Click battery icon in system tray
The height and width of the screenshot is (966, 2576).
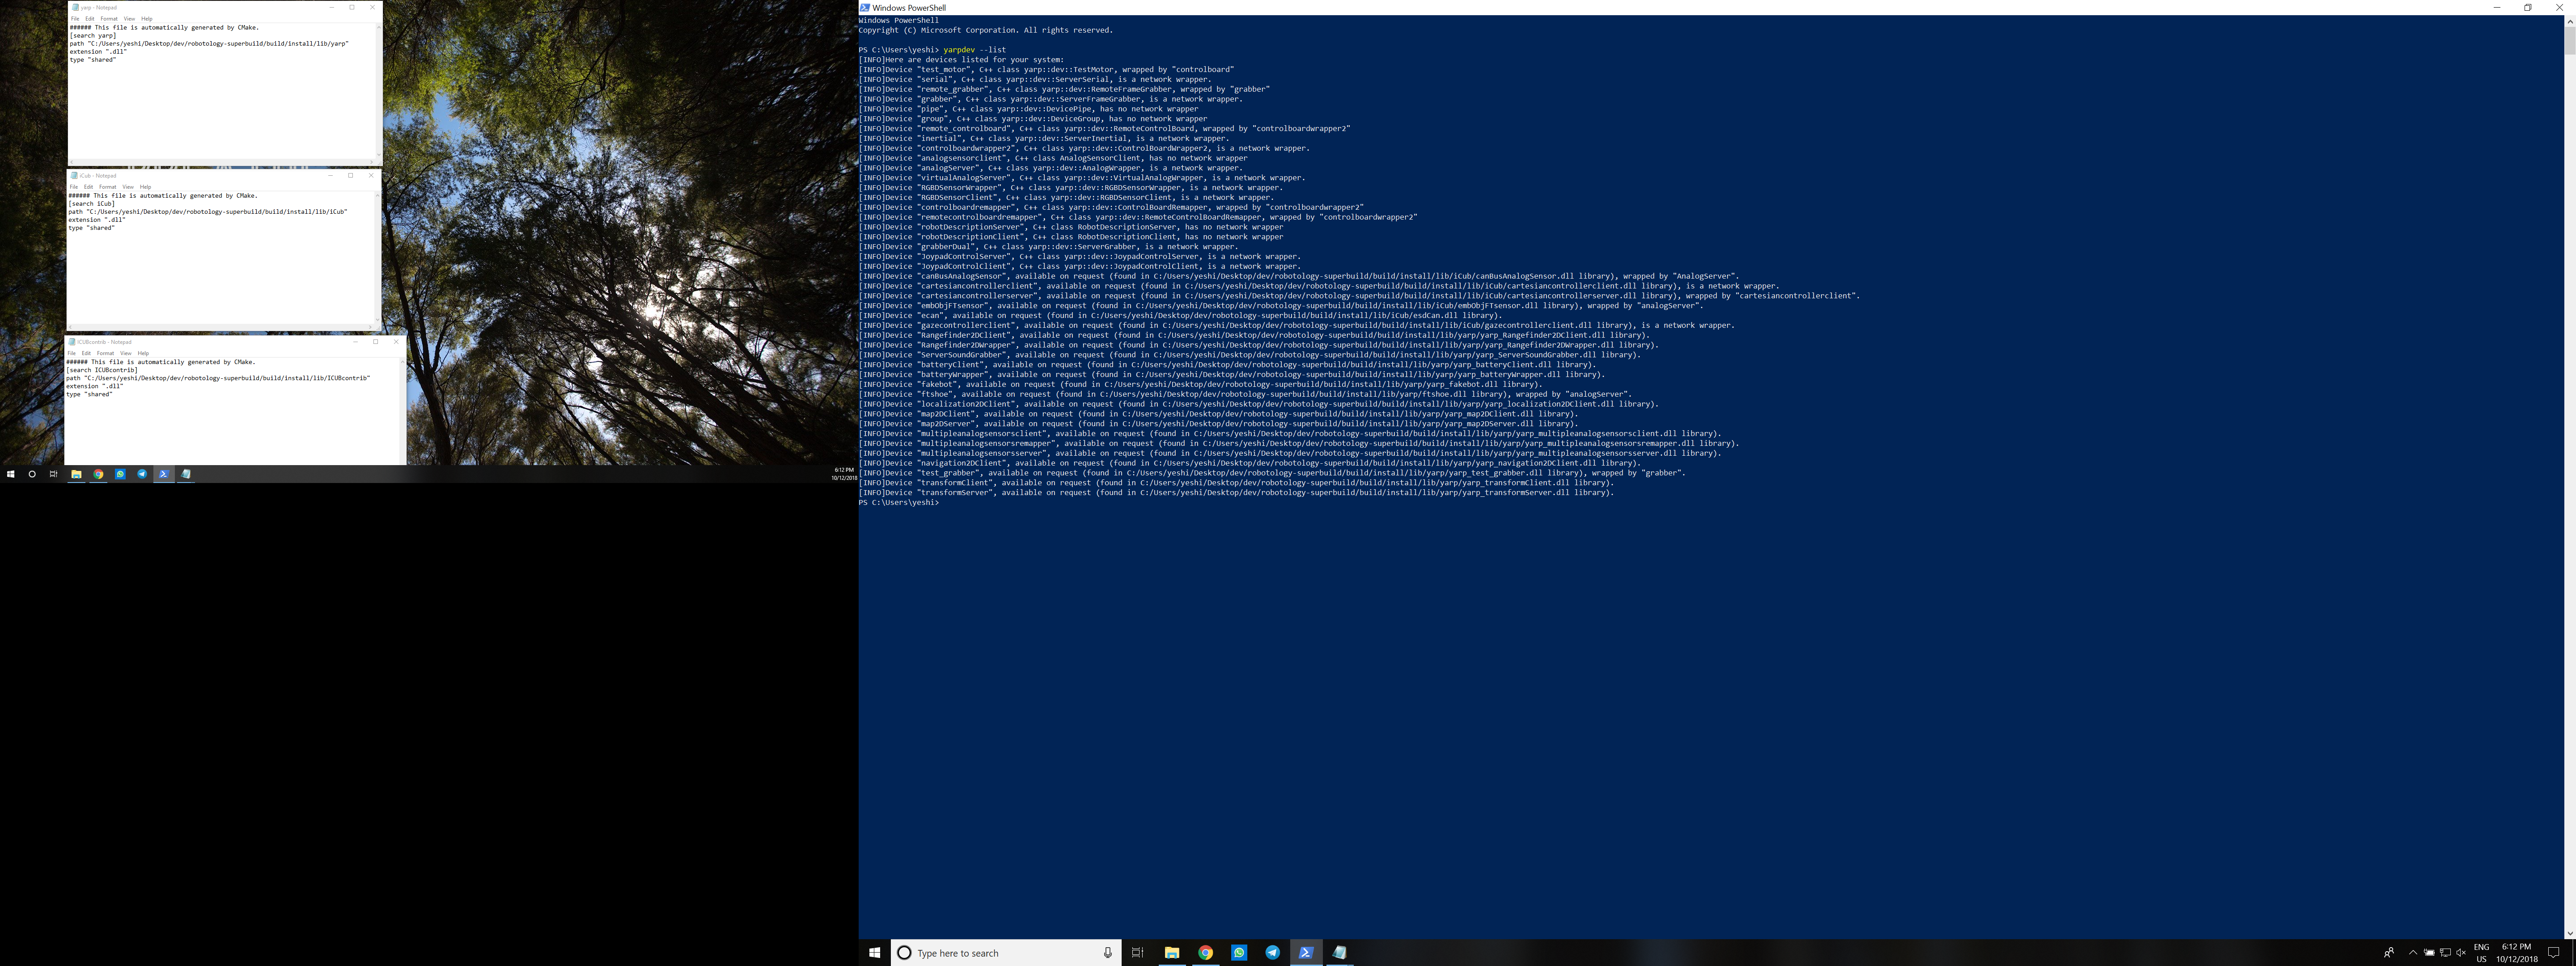coord(2429,953)
